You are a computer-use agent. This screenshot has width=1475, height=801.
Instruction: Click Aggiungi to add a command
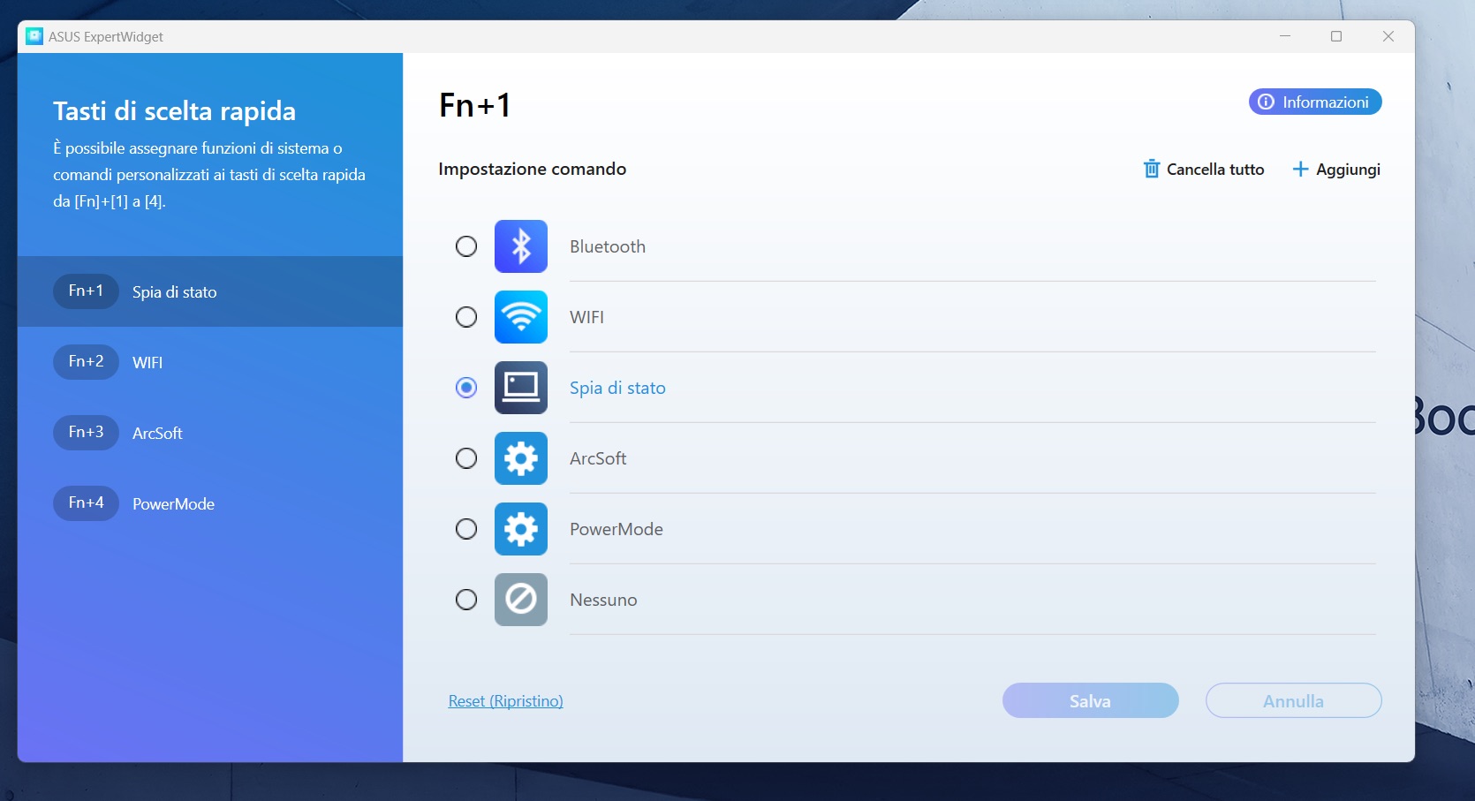pos(1336,169)
